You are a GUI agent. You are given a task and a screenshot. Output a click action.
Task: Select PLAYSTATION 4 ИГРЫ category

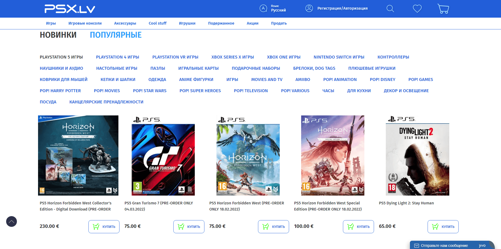118,57
